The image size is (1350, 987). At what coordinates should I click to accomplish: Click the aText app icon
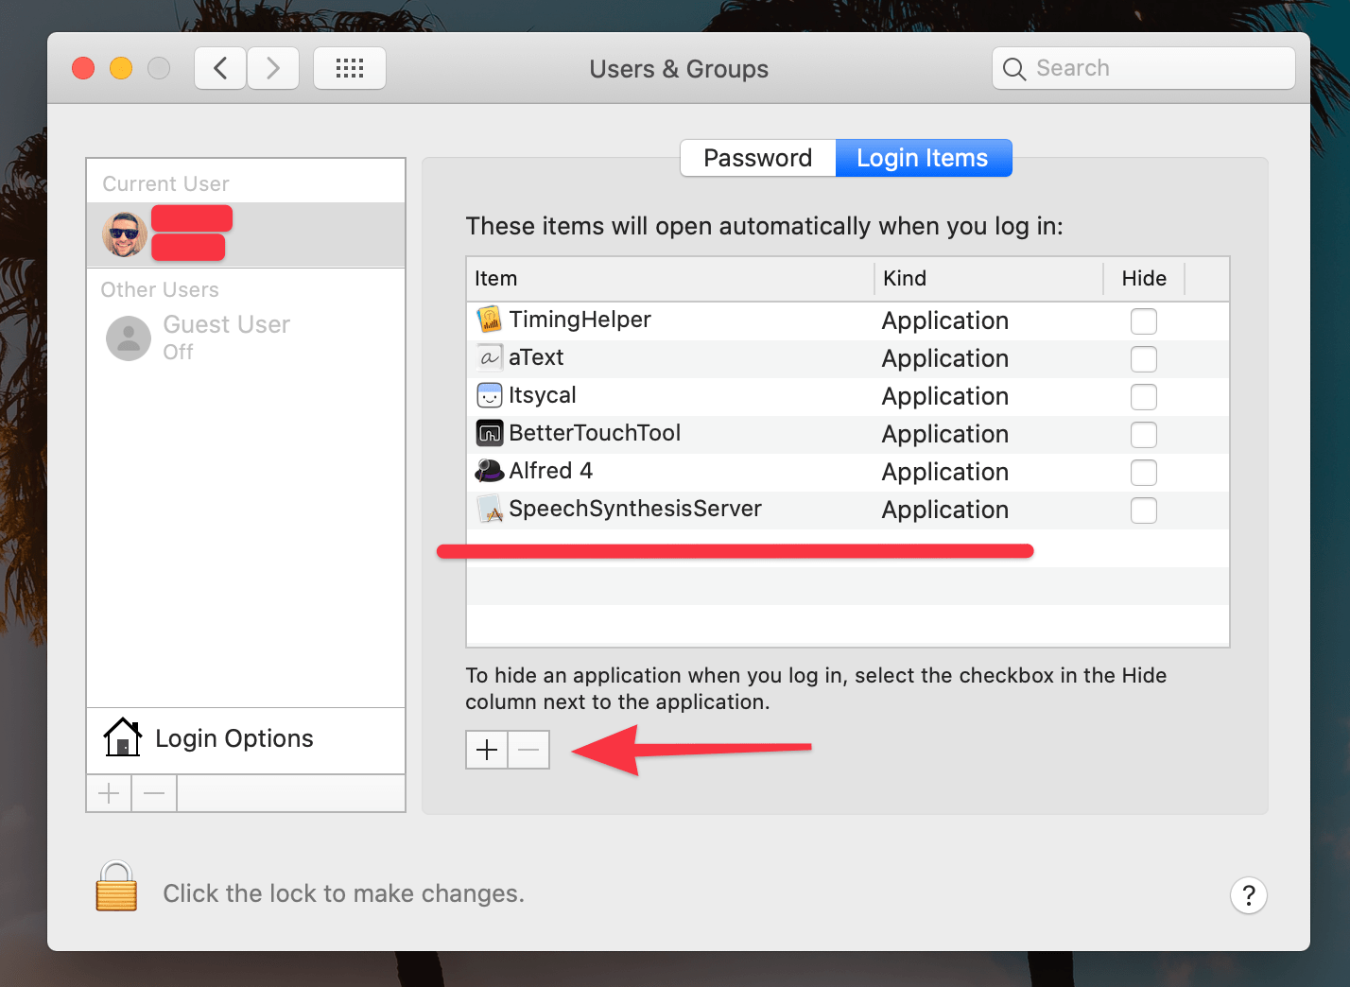point(489,358)
